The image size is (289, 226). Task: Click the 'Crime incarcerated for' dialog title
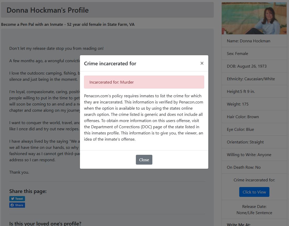pos(110,63)
